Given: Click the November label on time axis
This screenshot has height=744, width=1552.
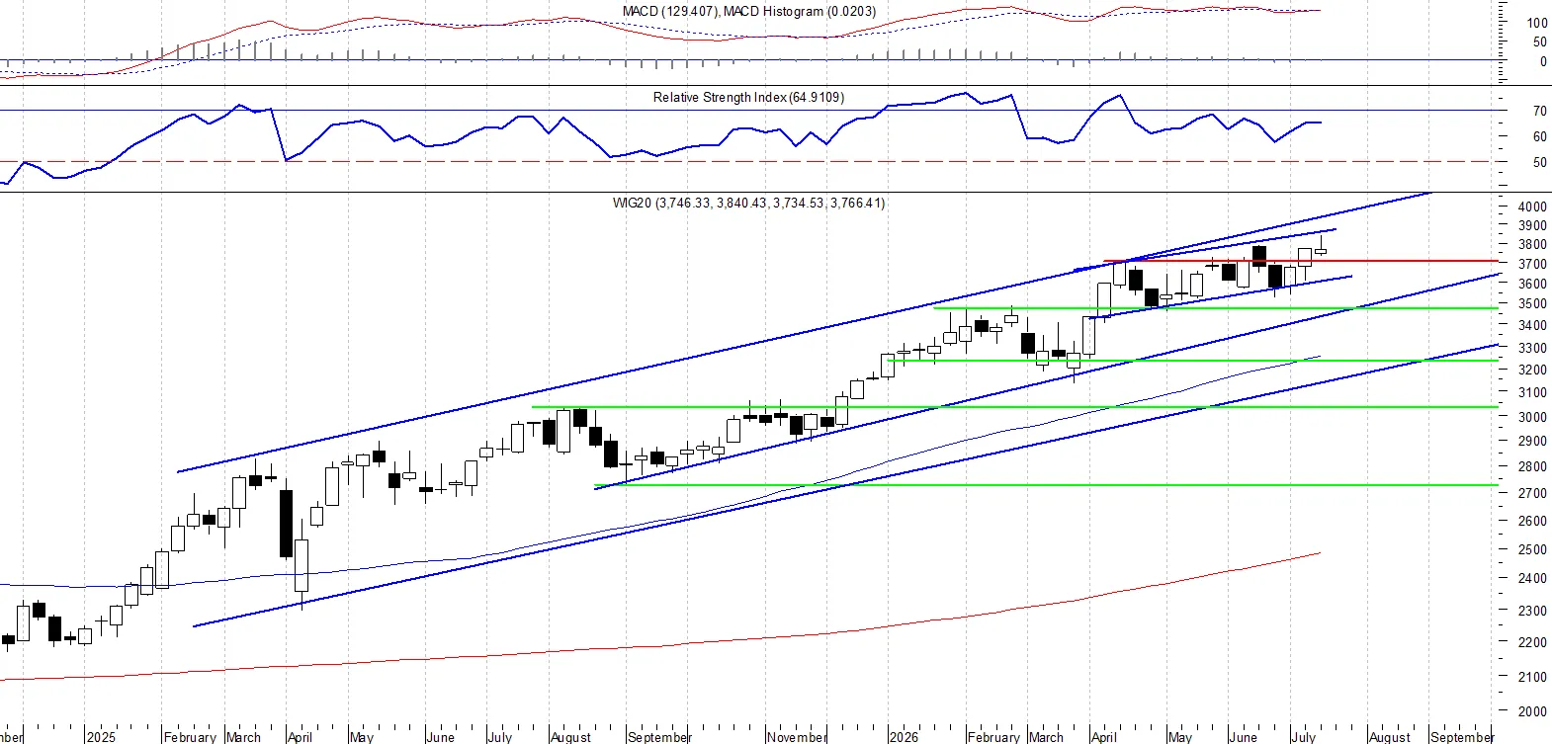Looking at the screenshot, I should [x=797, y=737].
